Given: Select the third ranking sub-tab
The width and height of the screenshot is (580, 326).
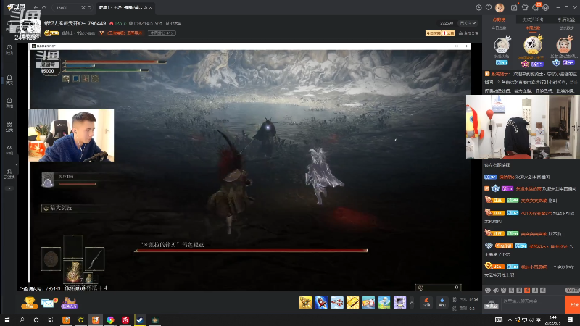Looking at the screenshot, I should point(566,28).
